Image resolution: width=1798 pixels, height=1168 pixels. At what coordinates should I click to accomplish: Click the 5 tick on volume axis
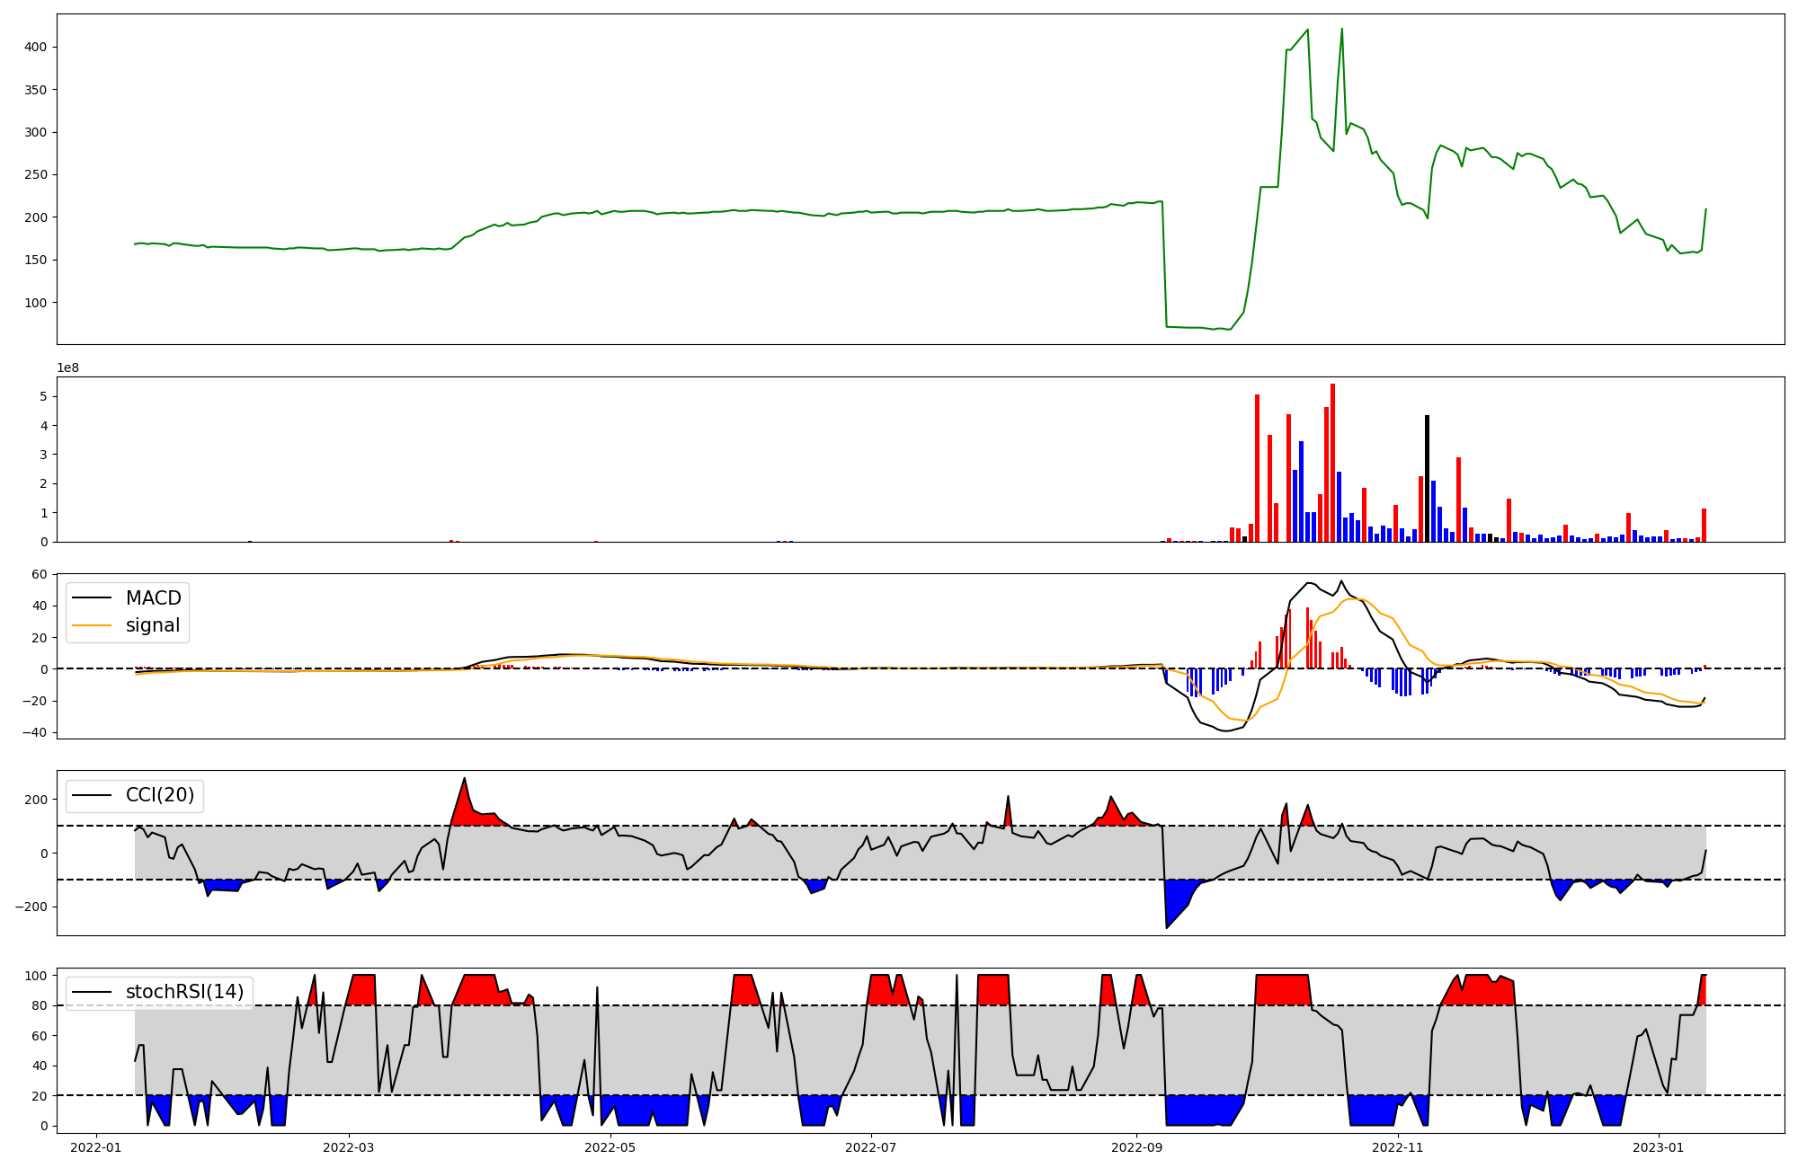pyautogui.click(x=43, y=396)
